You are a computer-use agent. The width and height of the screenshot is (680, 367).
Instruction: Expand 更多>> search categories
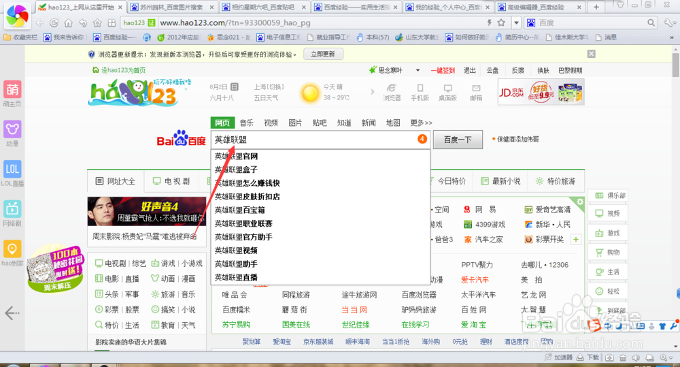421,123
